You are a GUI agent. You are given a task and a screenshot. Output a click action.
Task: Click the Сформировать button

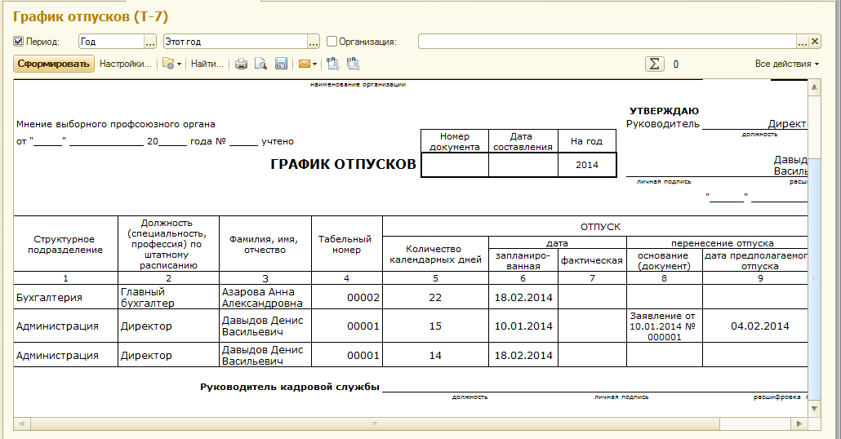tap(54, 64)
